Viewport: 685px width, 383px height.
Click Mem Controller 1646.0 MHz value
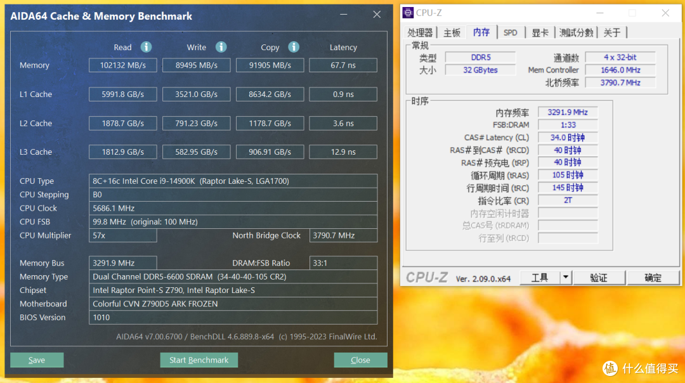click(x=620, y=70)
